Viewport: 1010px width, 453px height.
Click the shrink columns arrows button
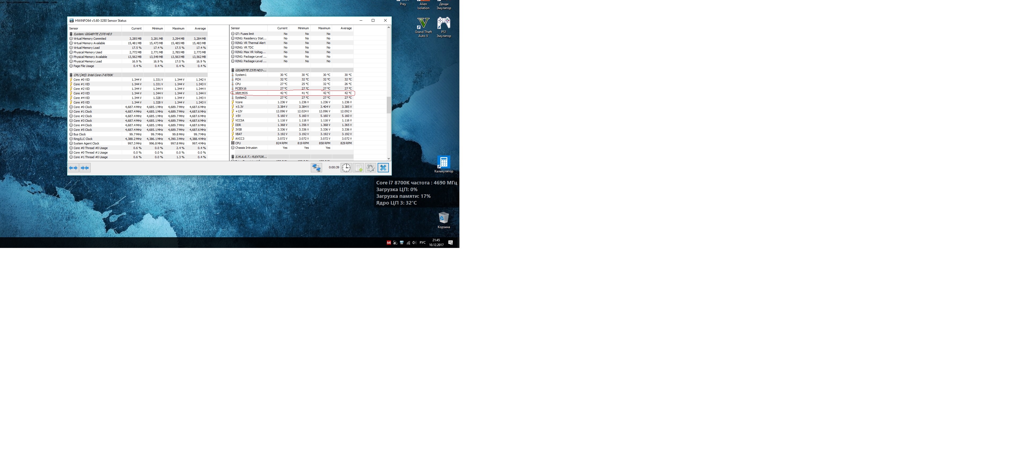[x=85, y=168]
